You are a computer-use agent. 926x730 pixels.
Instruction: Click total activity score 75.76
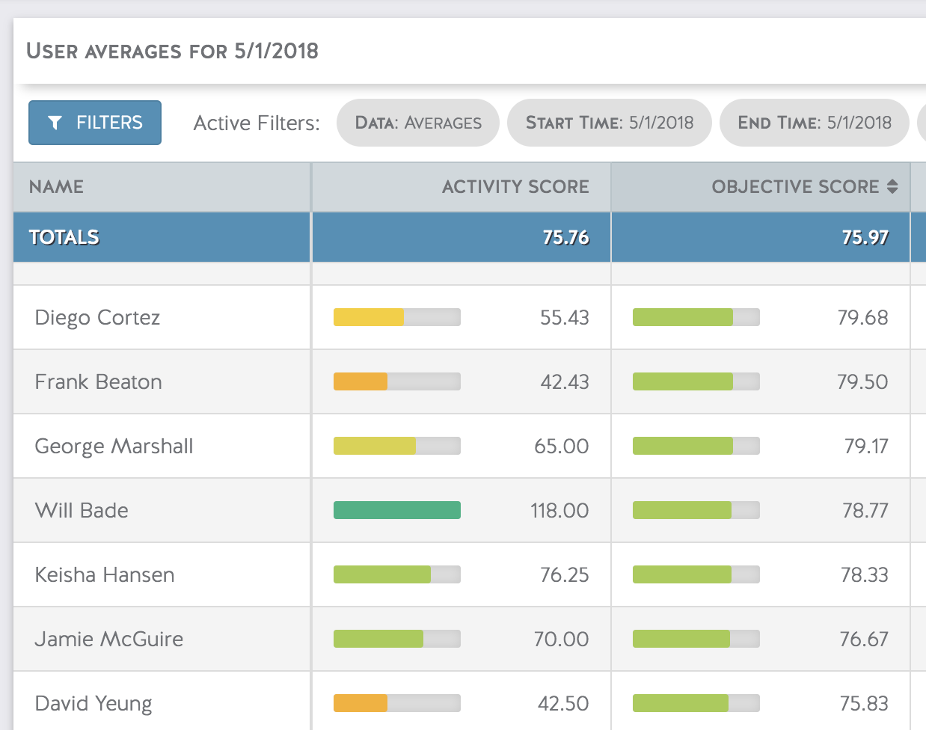pos(566,237)
